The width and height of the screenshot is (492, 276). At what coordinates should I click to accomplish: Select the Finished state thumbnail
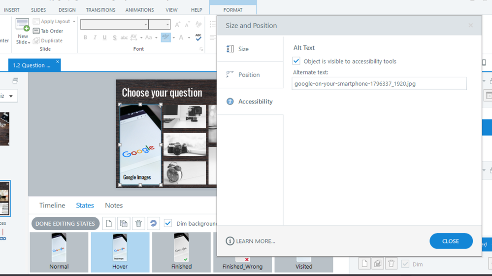181,252
